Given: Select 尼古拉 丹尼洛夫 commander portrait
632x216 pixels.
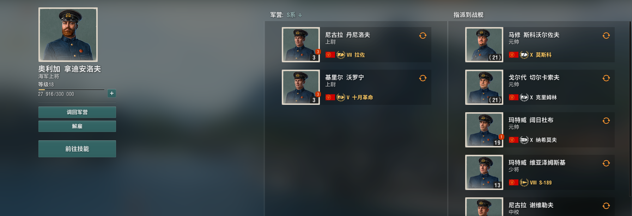Looking at the screenshot, I should [x=301, y=45].
